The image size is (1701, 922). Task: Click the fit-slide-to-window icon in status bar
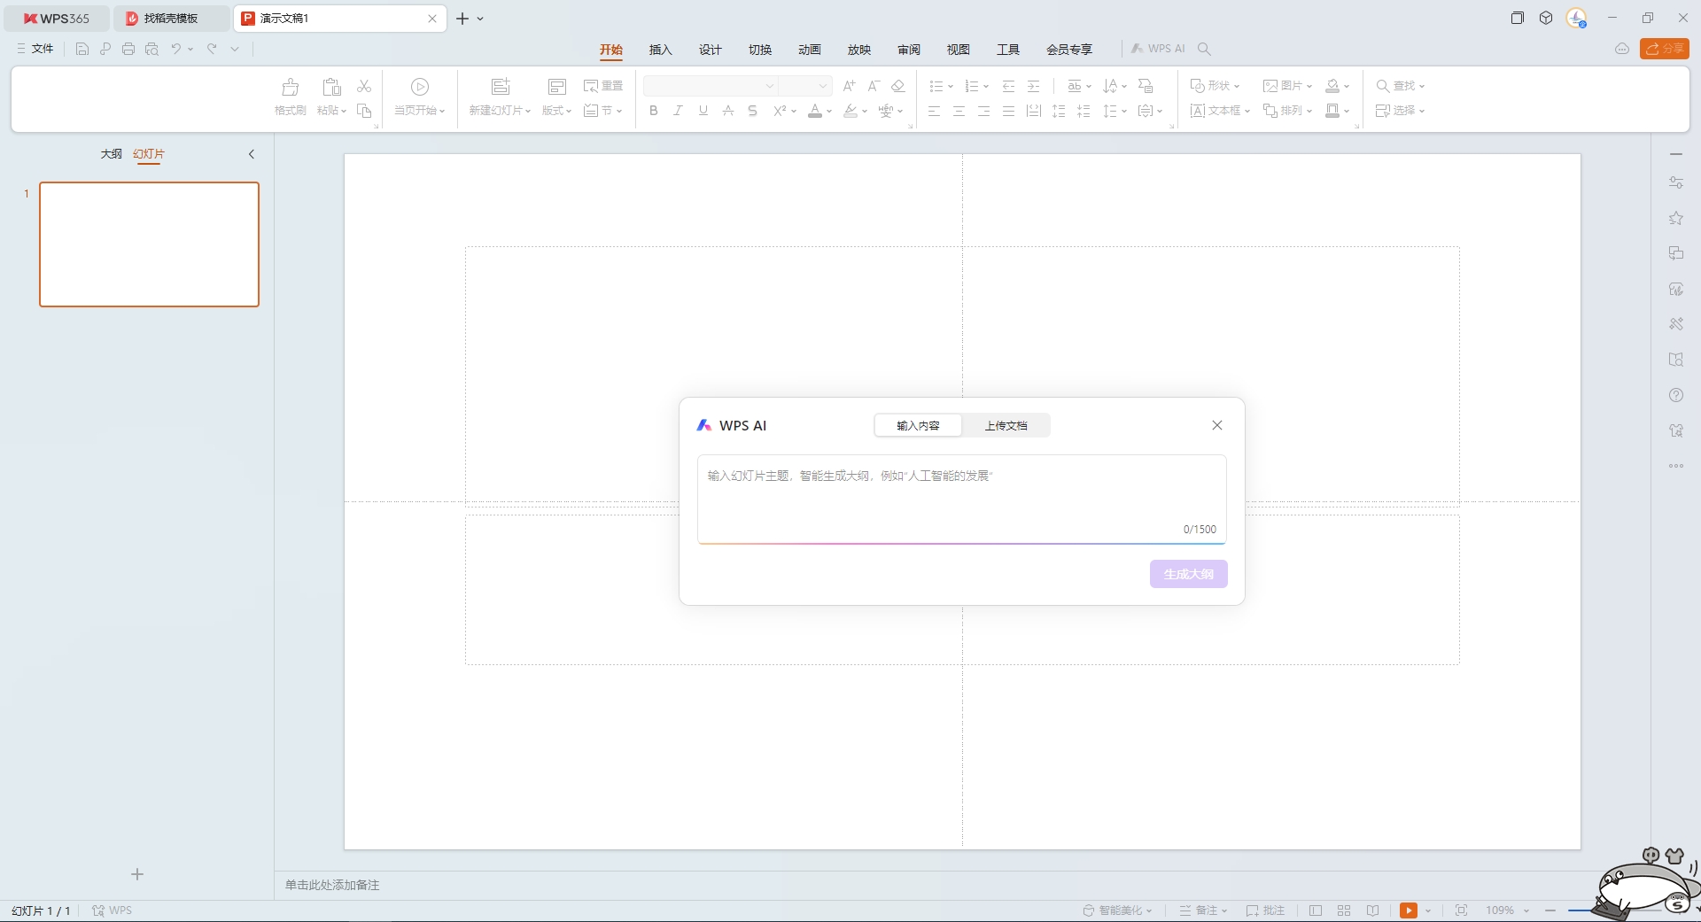click(x=1462, y=910)
